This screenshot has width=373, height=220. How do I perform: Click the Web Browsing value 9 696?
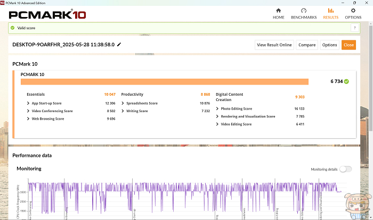(111, 119)
